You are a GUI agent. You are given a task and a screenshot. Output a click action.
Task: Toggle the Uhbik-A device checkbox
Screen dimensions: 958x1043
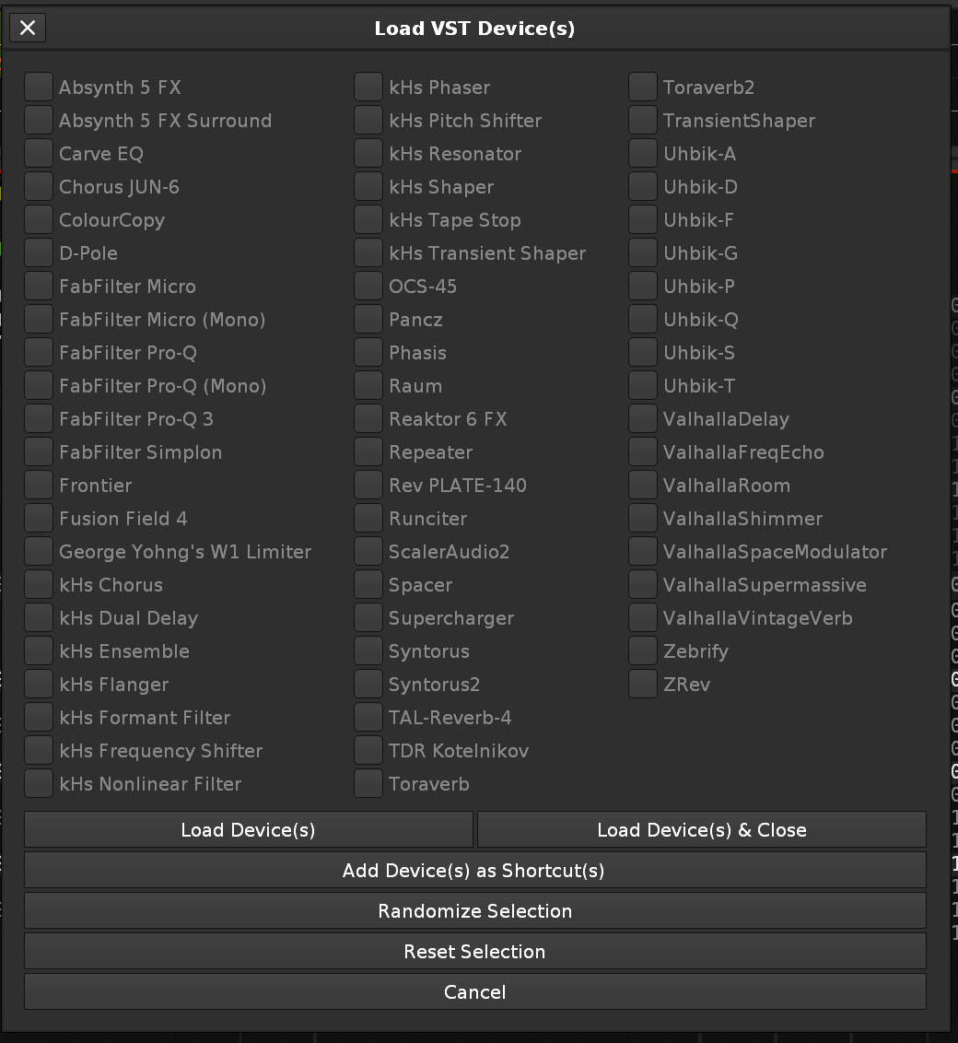tap(643, 154)
